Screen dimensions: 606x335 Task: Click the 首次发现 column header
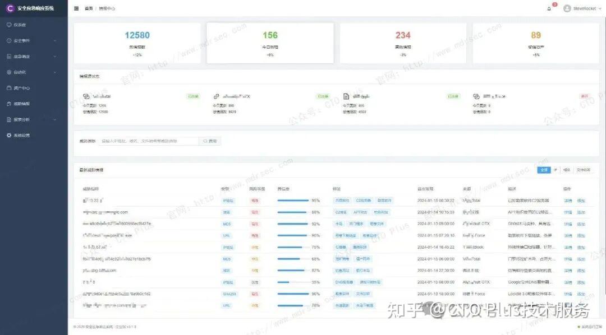pyautogui.click(x=425, y=189)
